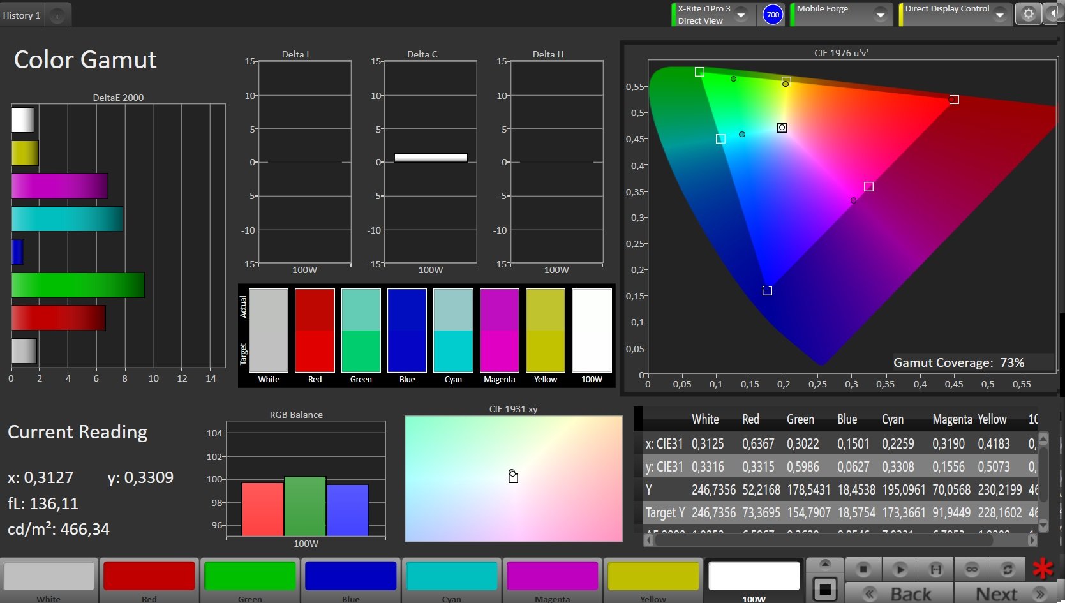The width and height of the screenshot is (1065, 603).
Task: Click the data table horizontal scrollbar
Action: (840, 540)
